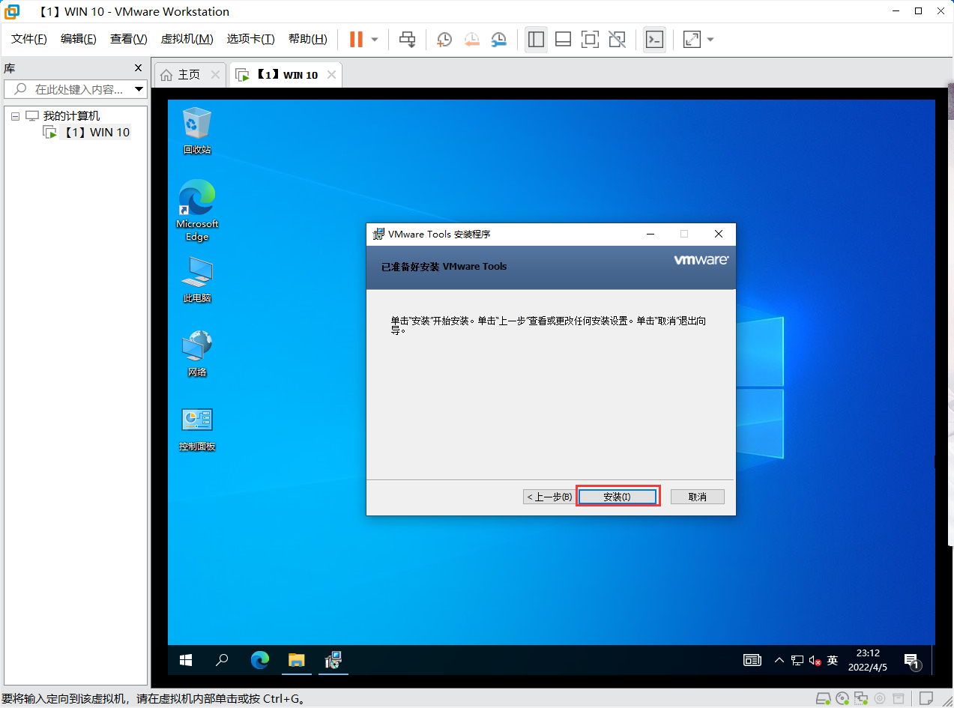Open the snapshot manager
The height and width of the screenshot is (708, 954).
pyautogui.click(x=498, y=39)
